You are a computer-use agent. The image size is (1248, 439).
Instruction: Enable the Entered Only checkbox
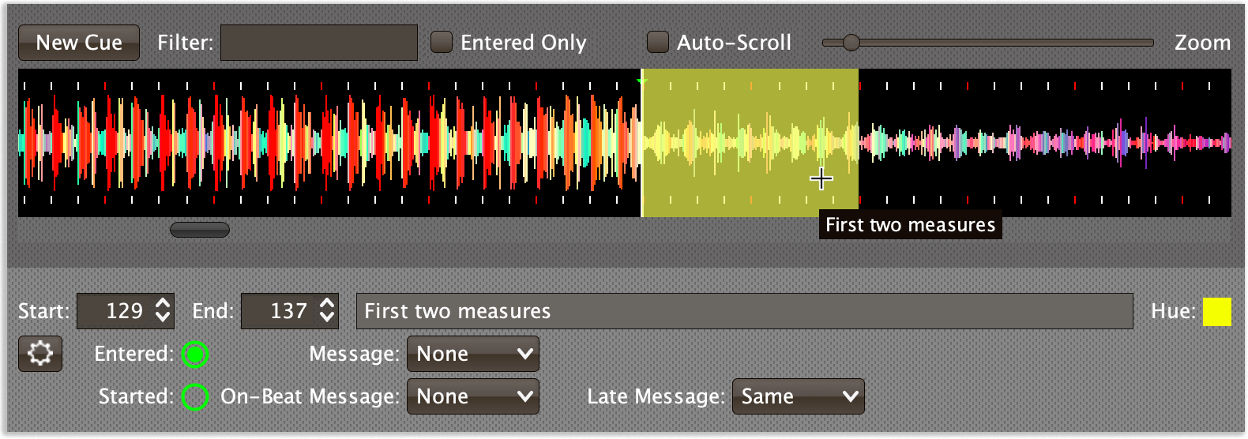point(442,42)
